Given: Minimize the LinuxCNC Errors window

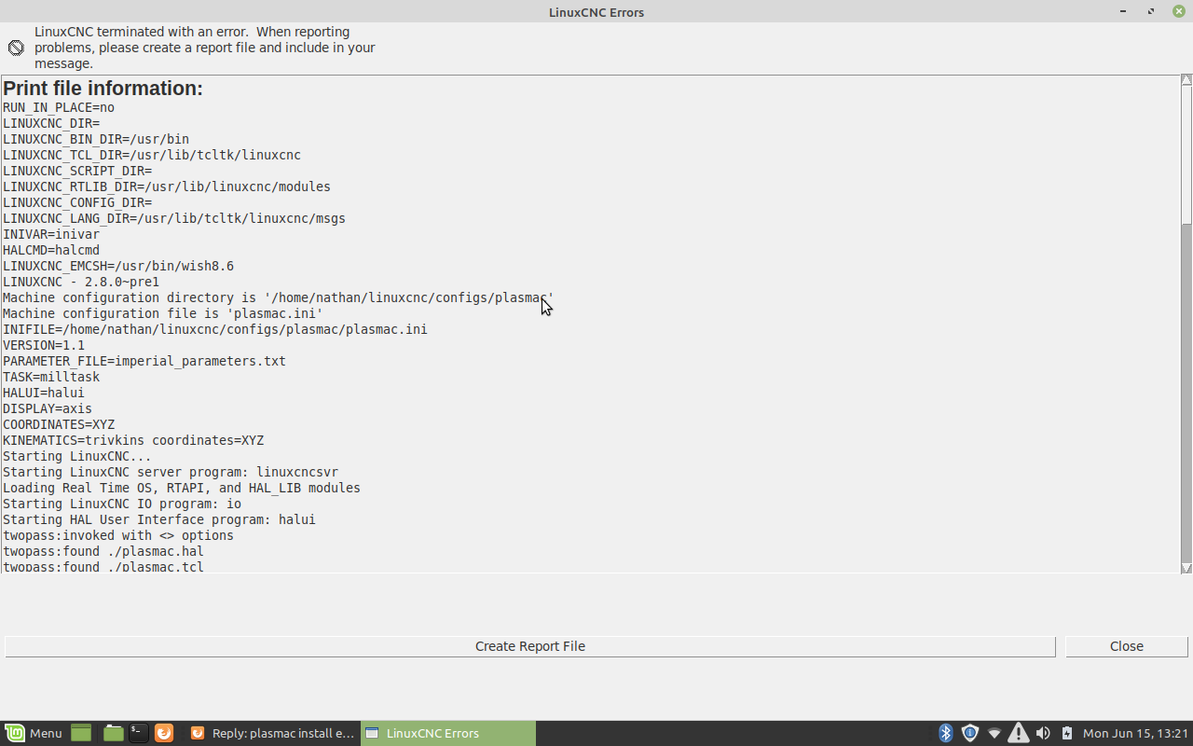Looking at the screenshot, I should click(x=1124, y=11).
